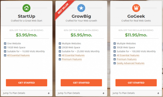
Task: Click the down arrow in GrowBig plan footer
Action: tap(103, 93)
